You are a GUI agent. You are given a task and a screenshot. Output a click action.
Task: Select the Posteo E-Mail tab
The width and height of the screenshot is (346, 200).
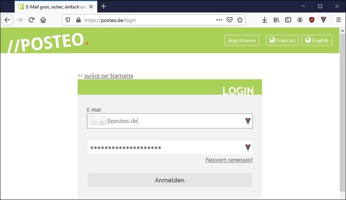click(56, 6)
